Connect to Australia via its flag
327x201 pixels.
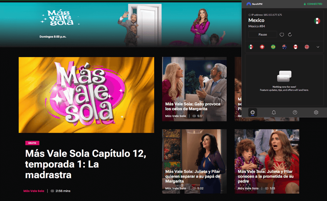coord(285,47)
